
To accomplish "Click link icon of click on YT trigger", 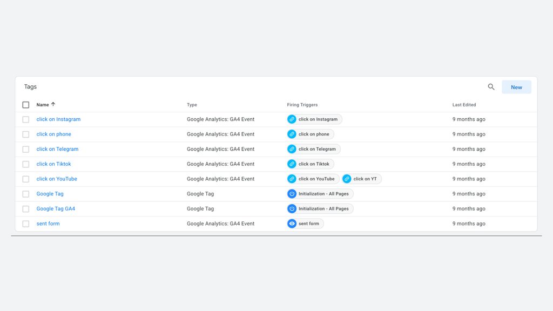I will (347, 179).
